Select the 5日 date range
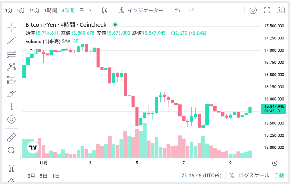291x185 pixels. pos(43,176)
